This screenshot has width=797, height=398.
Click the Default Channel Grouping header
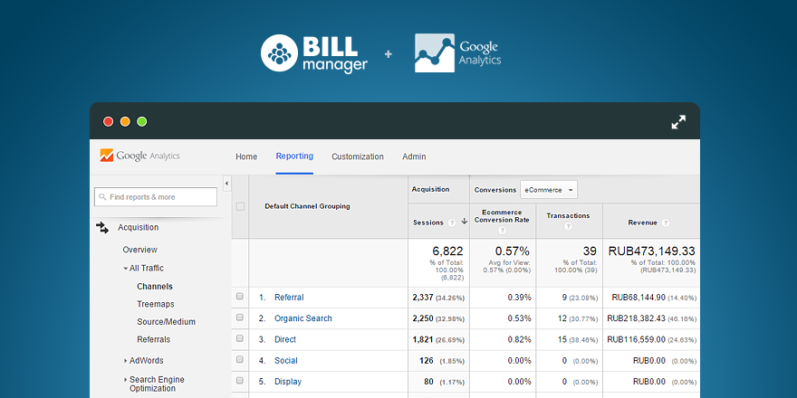click(x=308, y=206)
